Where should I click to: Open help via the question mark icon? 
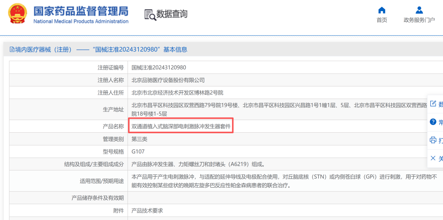click(x=433, y=122)
